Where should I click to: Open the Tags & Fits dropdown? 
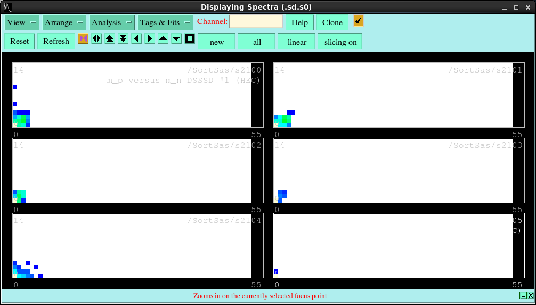165,22
